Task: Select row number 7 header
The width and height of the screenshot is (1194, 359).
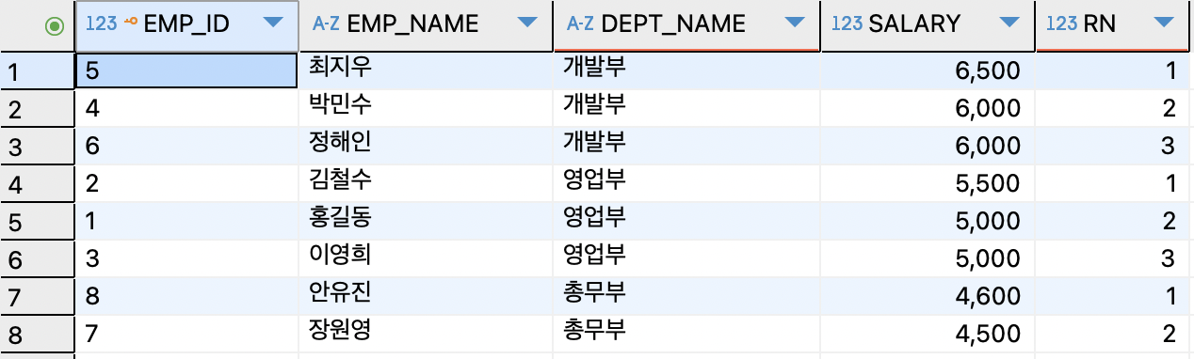Action: tap(37, 296)
